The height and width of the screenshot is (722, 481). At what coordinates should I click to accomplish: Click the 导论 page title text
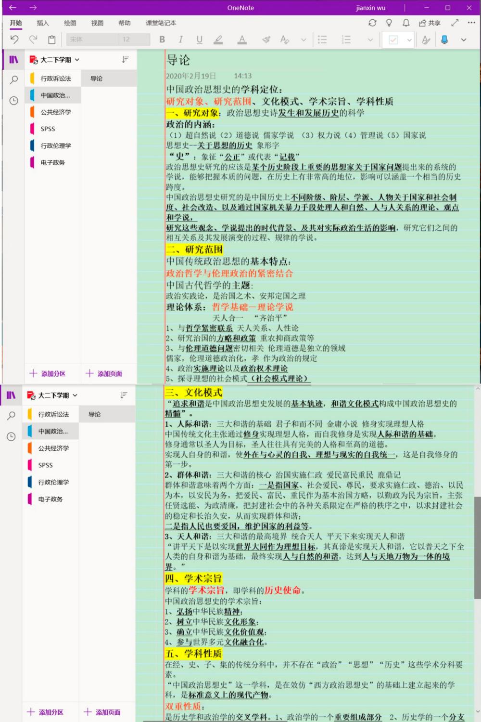[178, 60]
